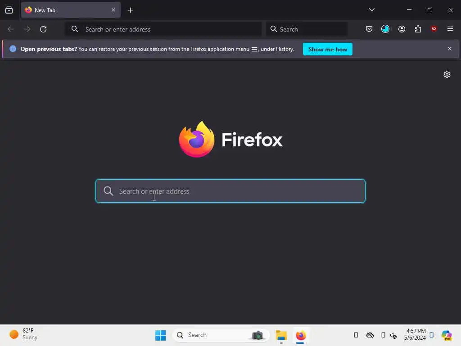Open a new tab with plus button
461x346 pixels.
[x=130, y=10]
